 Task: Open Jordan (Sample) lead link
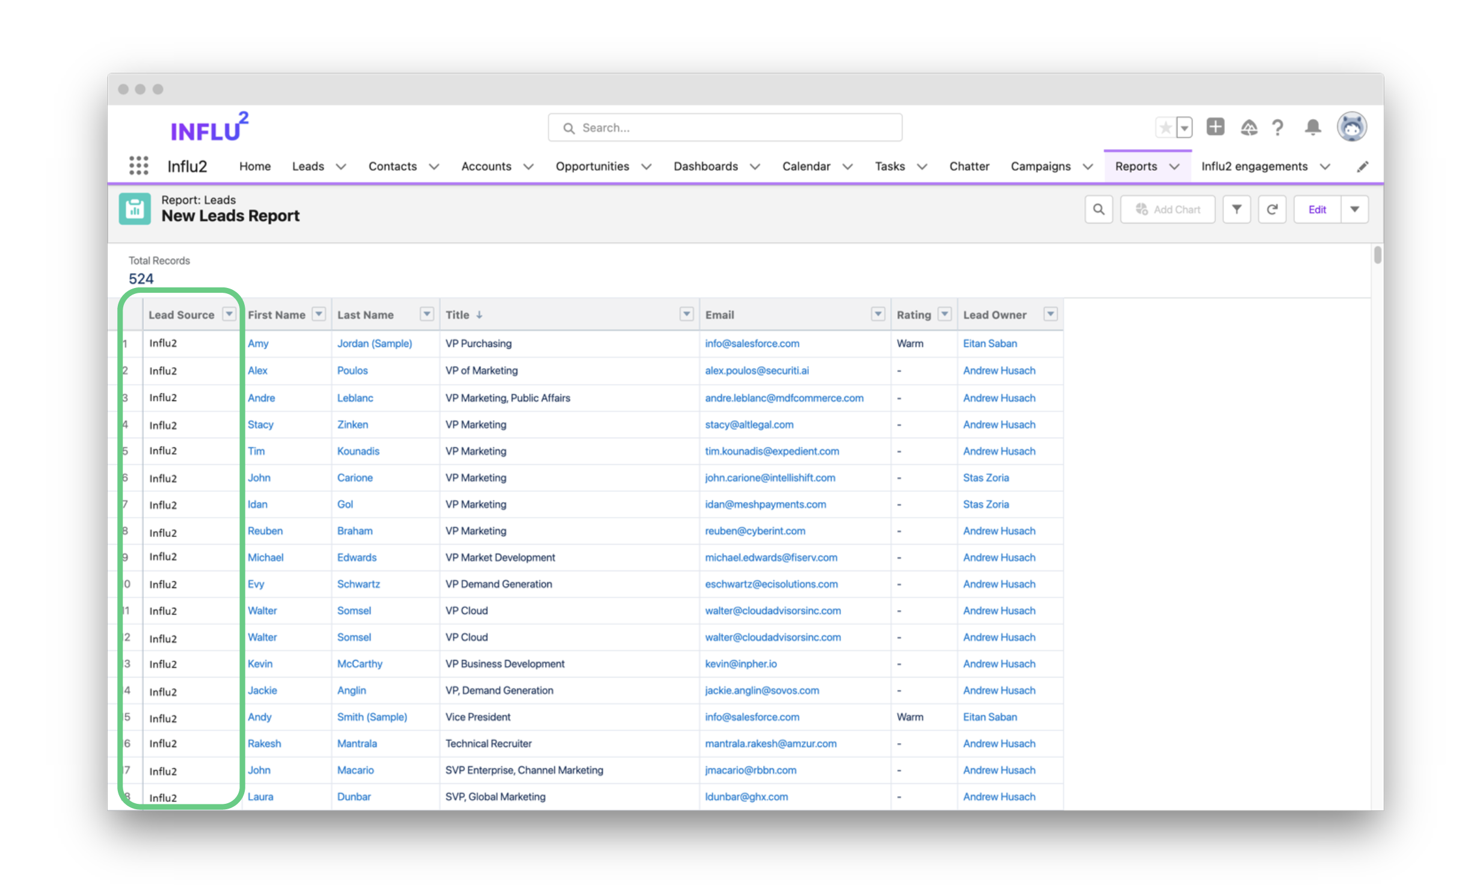tap(374, 343)
